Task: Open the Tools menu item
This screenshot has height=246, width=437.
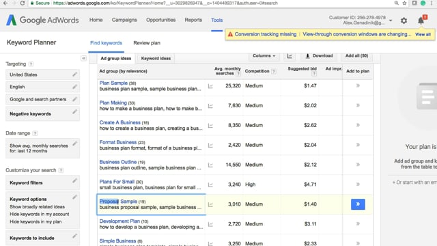Action: tap(217, 20)
